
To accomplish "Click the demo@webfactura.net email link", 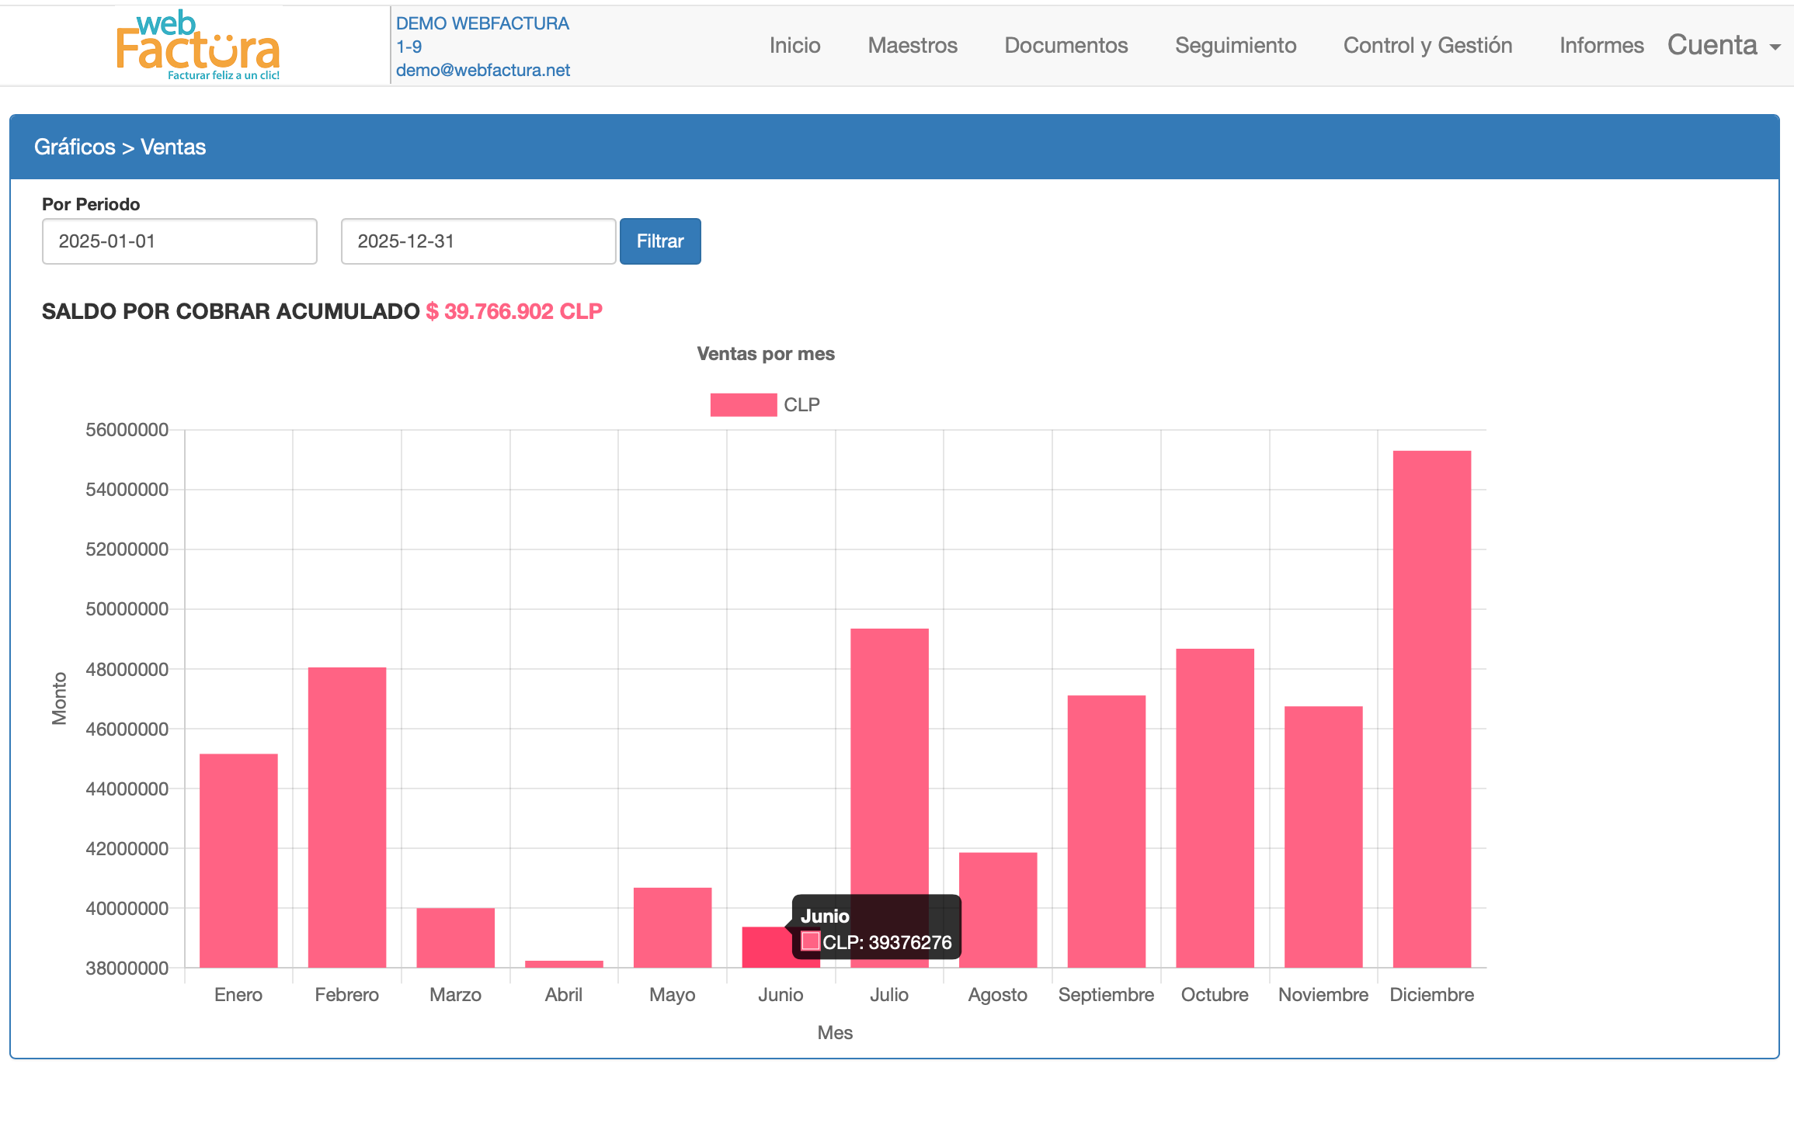I will (x=482, y=70).
